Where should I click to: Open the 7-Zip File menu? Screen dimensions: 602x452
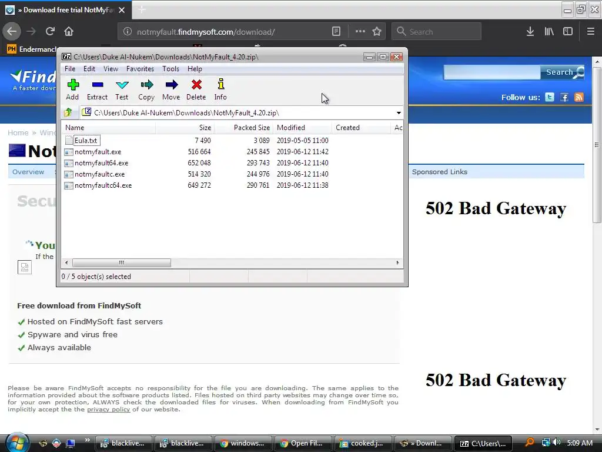[x=70, y=69]
